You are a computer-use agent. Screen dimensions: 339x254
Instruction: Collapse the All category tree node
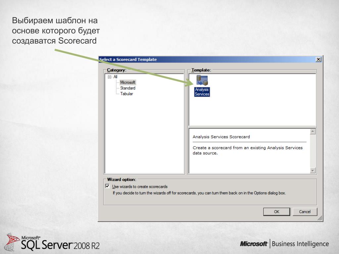109,77
